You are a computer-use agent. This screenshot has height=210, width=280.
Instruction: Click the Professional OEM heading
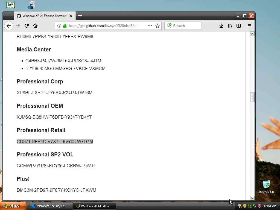pos(40,106)
